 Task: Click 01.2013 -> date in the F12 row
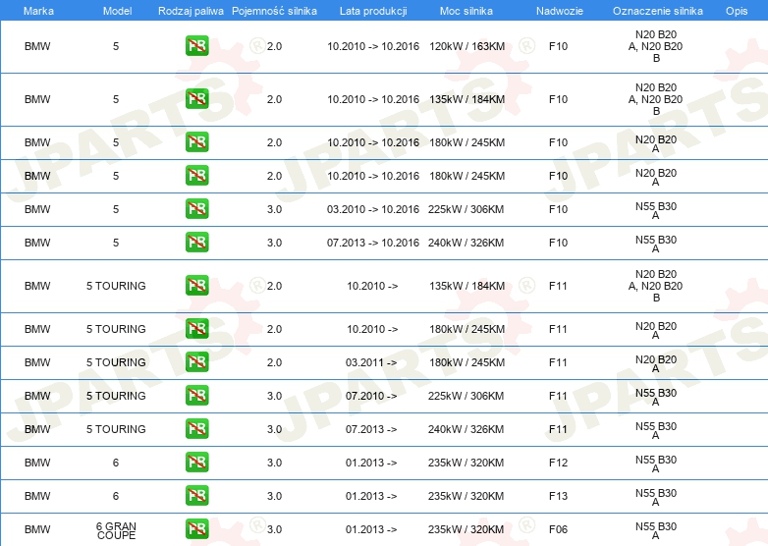click(371, 463)
